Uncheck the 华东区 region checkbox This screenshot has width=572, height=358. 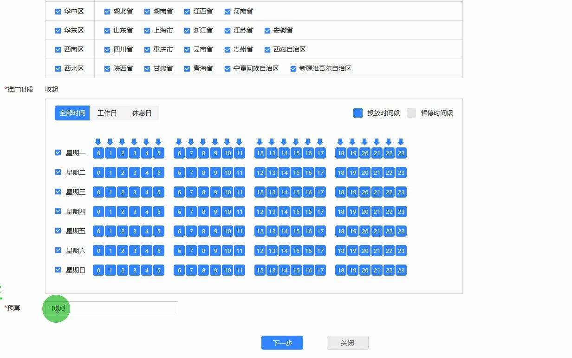tap(58, 31)
